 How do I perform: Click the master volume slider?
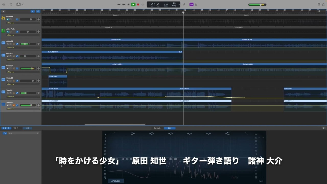[257, 5]
